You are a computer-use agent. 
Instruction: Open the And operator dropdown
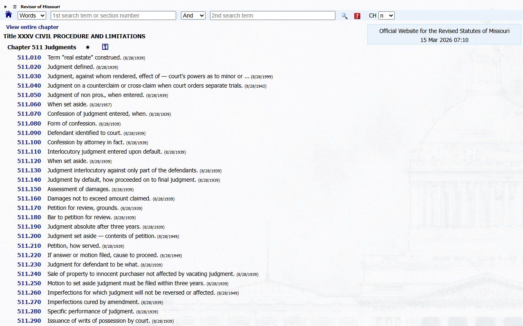193,15
